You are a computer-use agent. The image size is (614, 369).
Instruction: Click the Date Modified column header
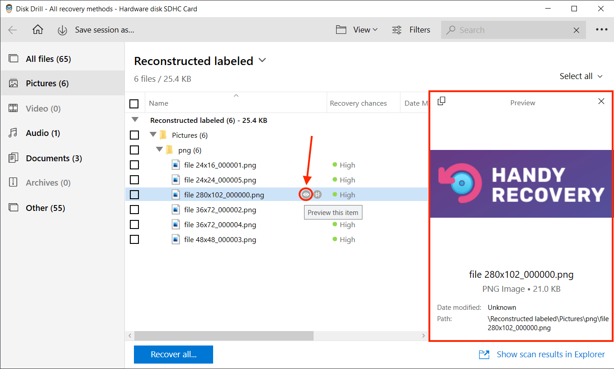[x=414, y=103]
